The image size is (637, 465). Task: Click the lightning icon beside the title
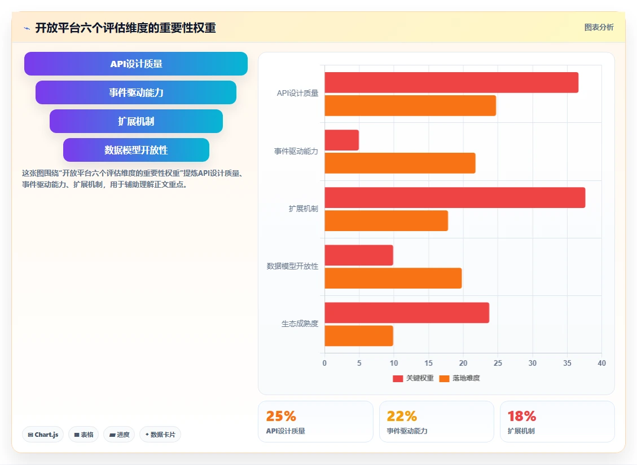(27, 28)
